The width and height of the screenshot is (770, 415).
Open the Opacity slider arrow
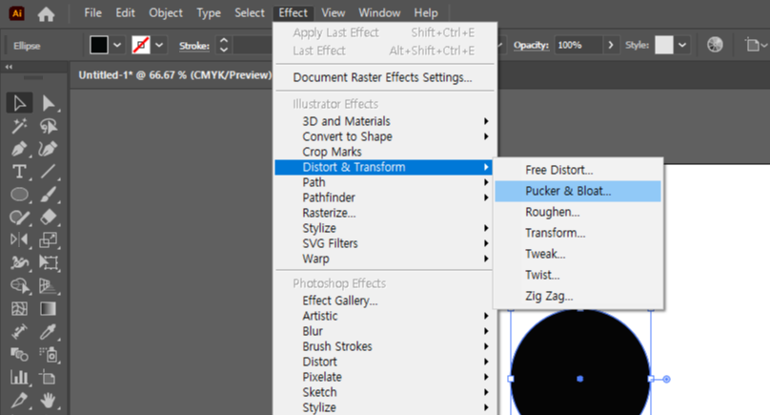(x=611, y=45)
